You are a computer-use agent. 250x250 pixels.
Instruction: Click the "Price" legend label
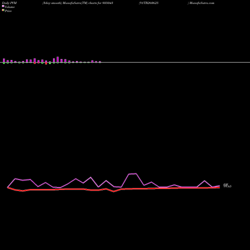click(8, 11)
